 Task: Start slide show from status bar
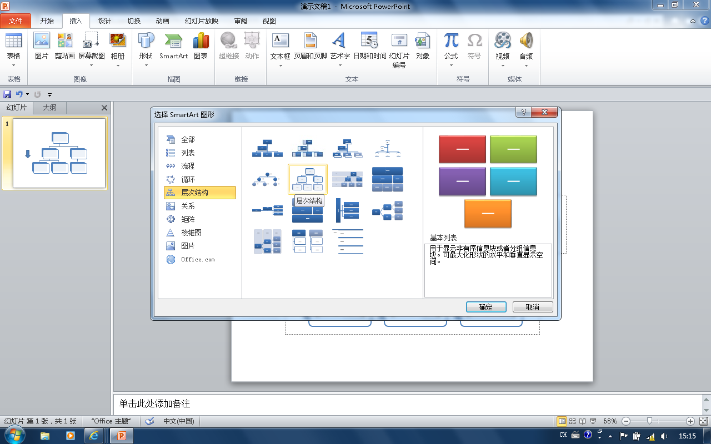point(593,421)
